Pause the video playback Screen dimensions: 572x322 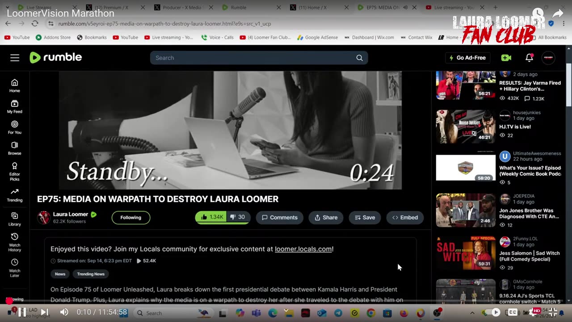point(21,312)
